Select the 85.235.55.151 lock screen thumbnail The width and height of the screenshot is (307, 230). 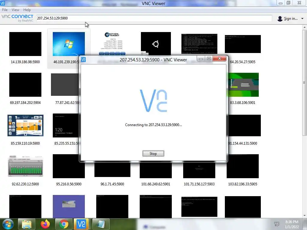66,125
